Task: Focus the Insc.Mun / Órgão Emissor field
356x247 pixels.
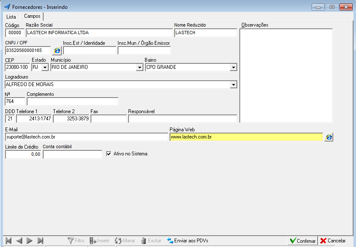Action: [x=144, y=50]
